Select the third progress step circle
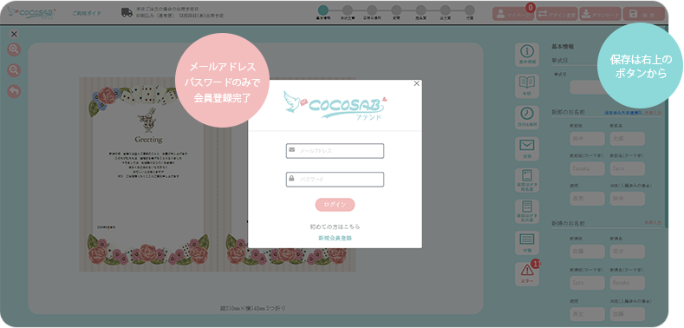The height and width of the screenshot is (328, 684). click(372, 10)
